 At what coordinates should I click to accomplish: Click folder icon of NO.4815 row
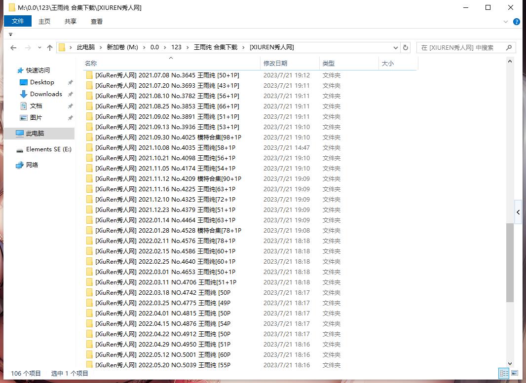(x=89, y=313)
